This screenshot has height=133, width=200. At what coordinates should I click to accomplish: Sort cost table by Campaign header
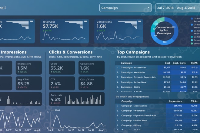(x=126, y=63)
